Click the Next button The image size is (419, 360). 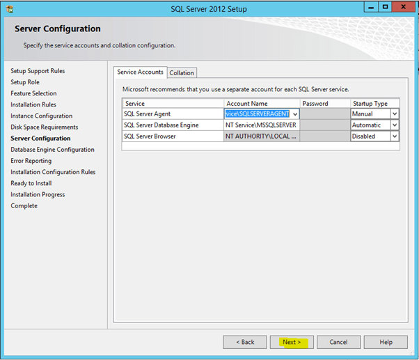tap(291, 342)
